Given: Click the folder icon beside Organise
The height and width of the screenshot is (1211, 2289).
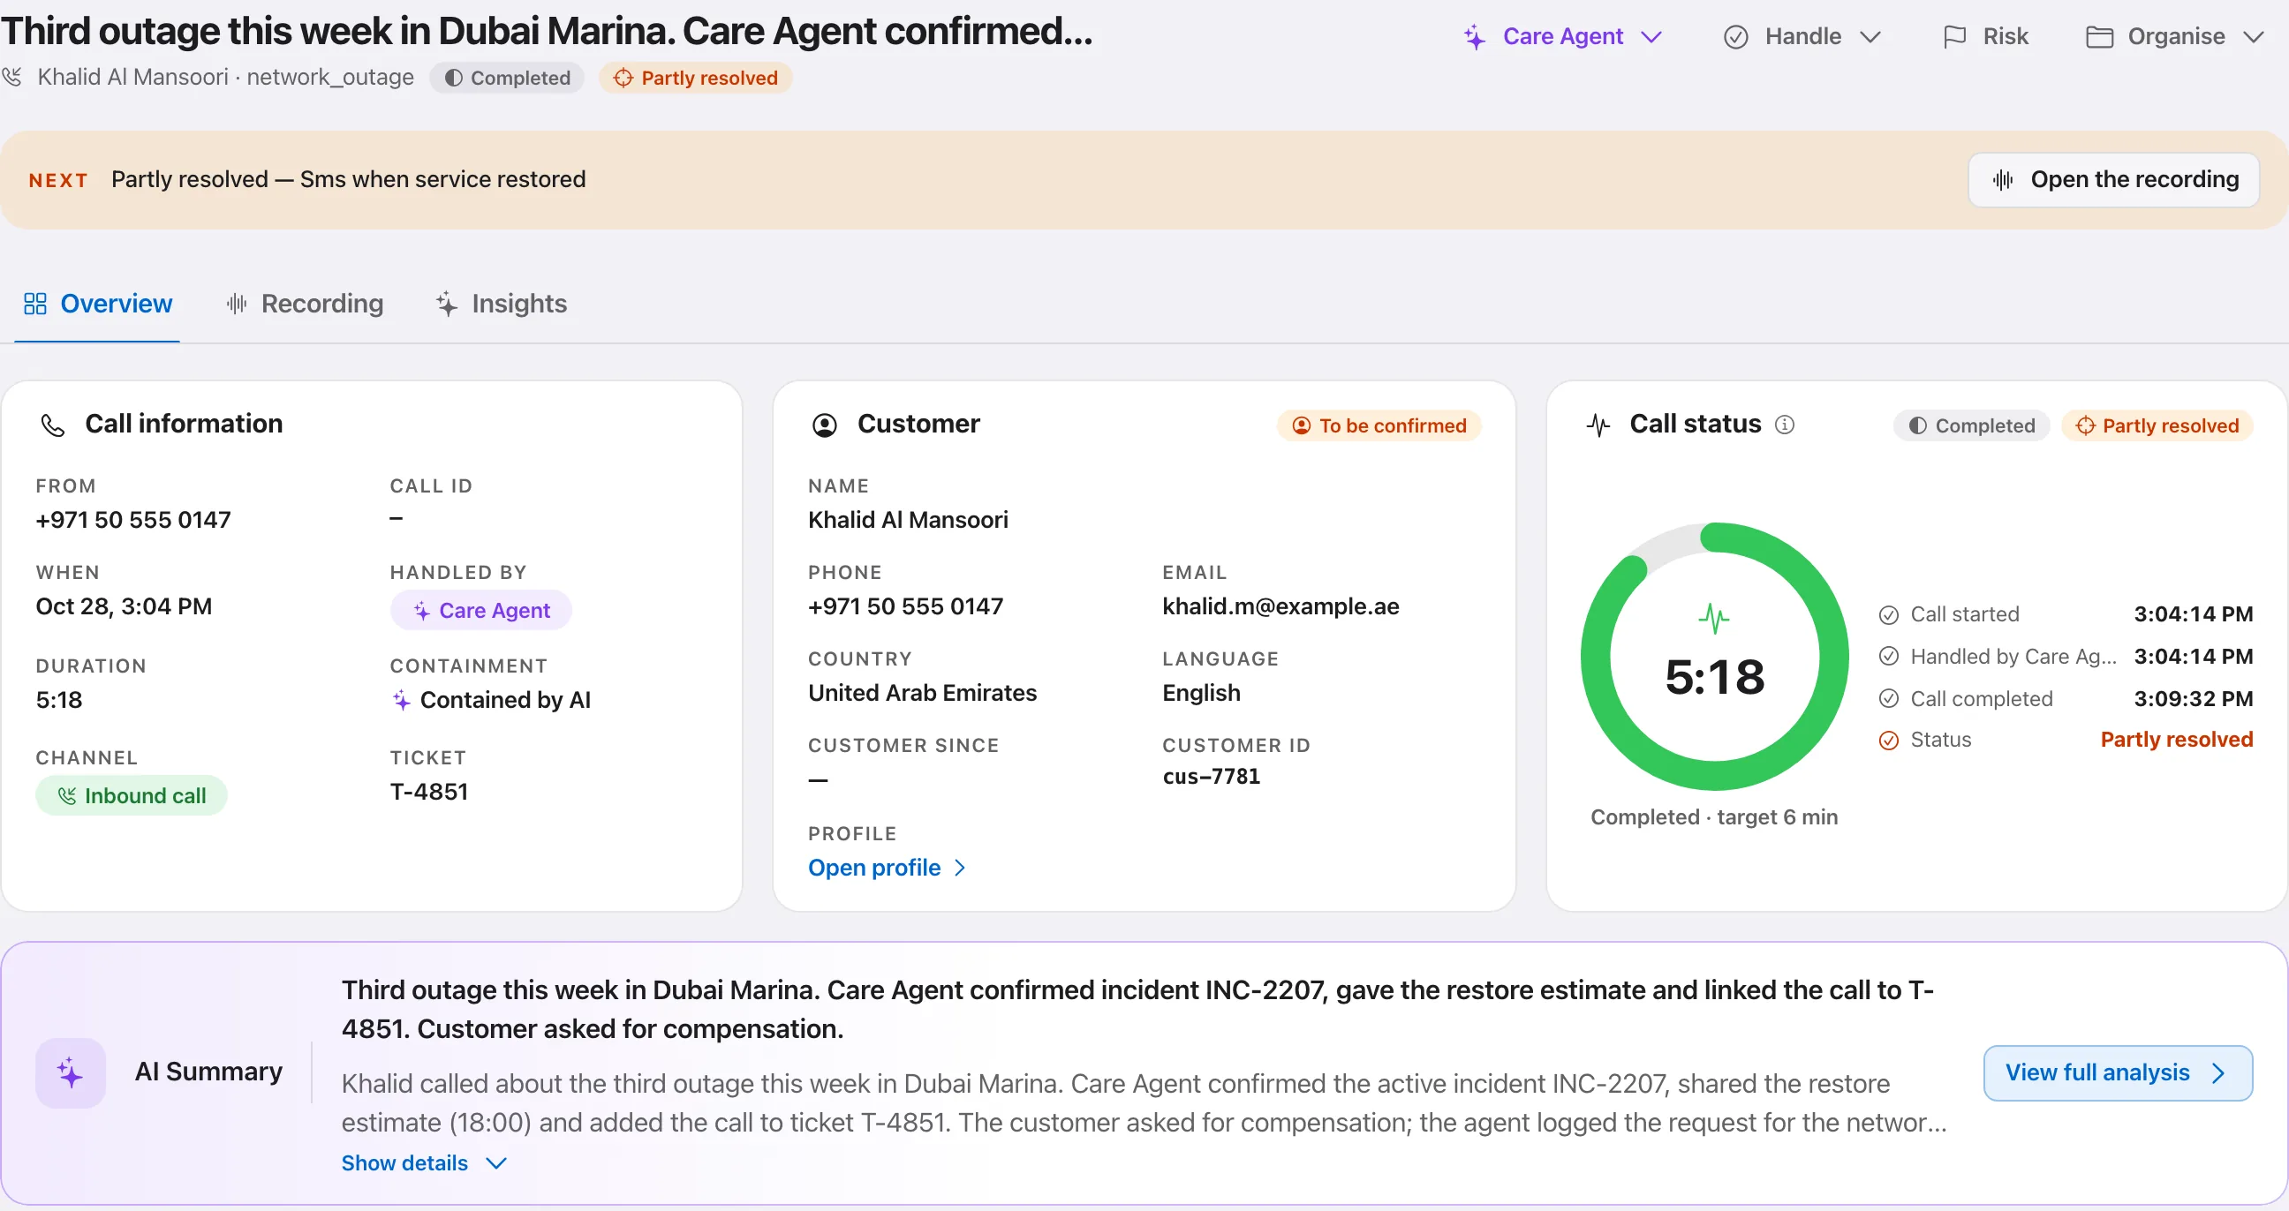Looking at the screenshot, I should (2100, 36).
